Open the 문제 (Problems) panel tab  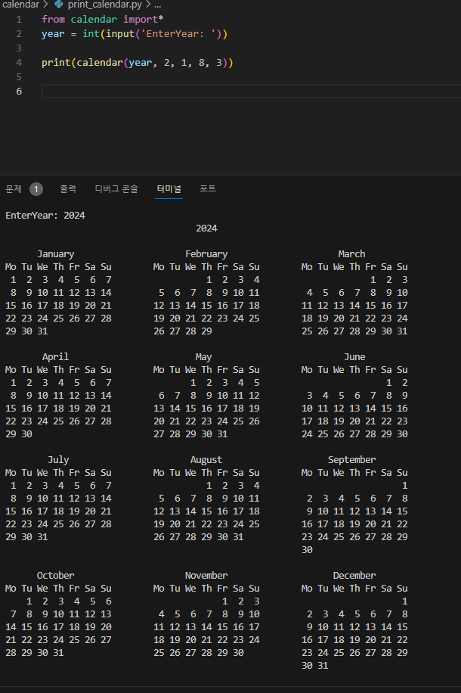tap(14, 189)
